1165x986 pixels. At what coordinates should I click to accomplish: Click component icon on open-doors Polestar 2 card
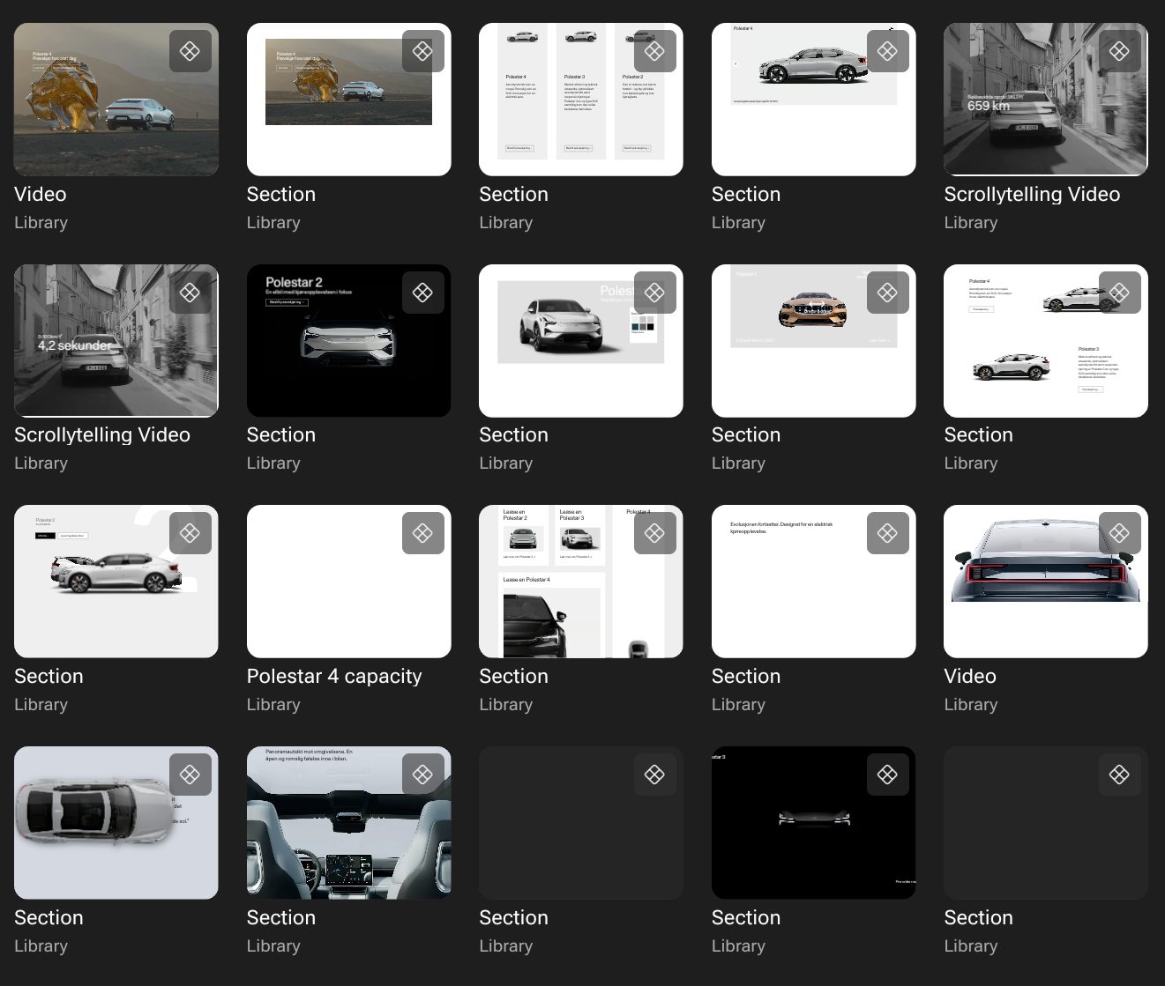(190, 533)
